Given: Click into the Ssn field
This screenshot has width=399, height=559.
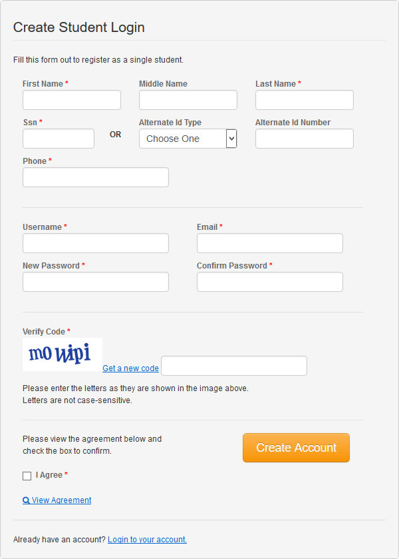Looking at the screenshot, I should click(59, 139).
